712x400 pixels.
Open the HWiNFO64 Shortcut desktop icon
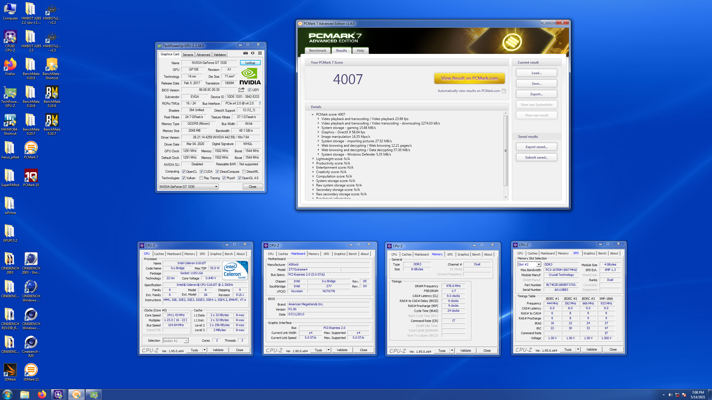(10, 124)
